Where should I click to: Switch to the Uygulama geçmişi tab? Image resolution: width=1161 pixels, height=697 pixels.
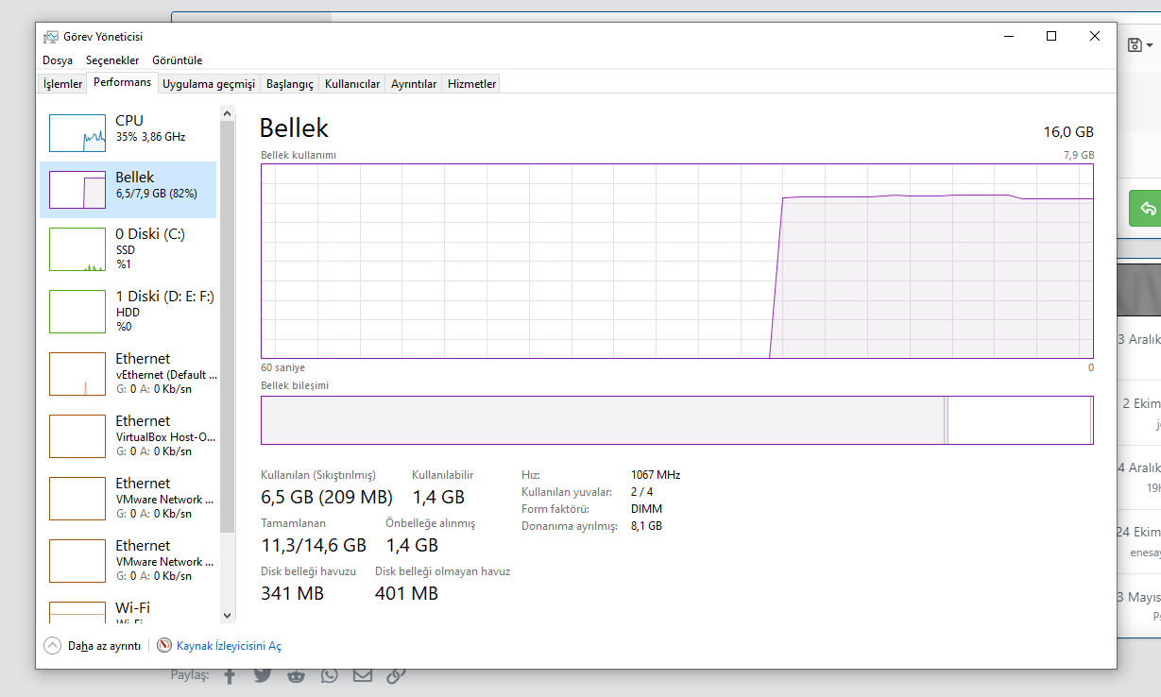(209, 84)
